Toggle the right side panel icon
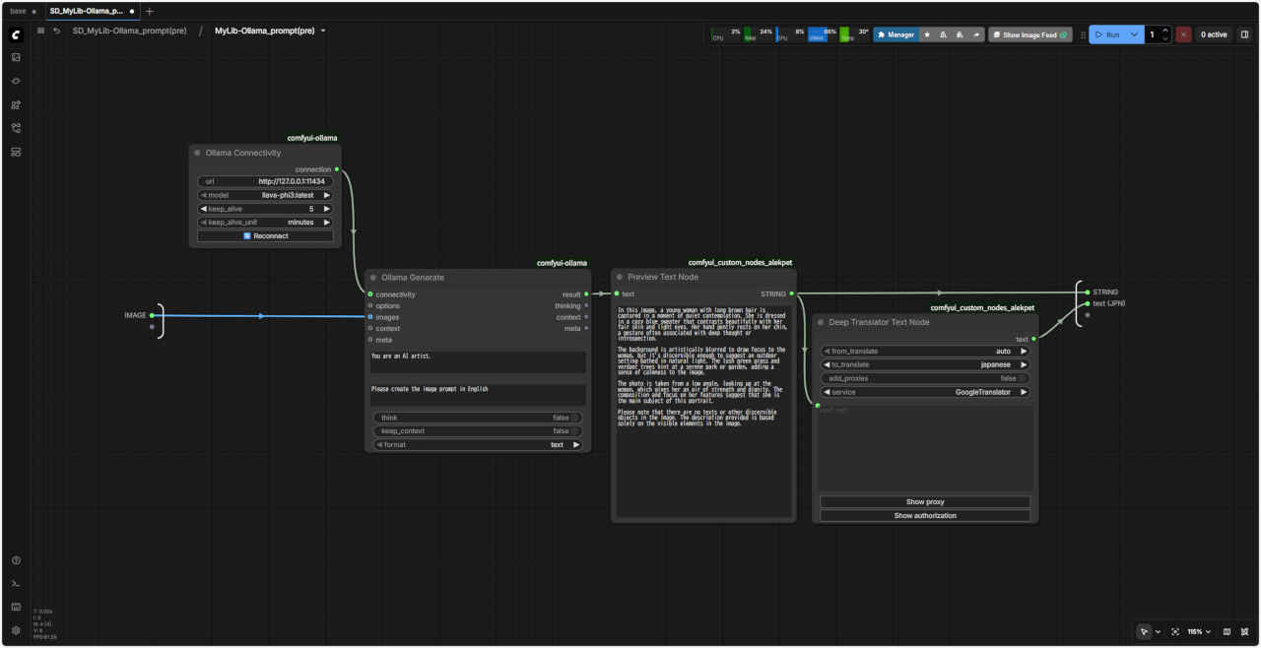Viewport: 1261px width, 648px height. pos(1244,34)
